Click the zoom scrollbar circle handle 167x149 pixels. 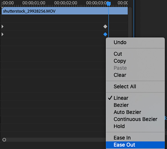[4, 140]
